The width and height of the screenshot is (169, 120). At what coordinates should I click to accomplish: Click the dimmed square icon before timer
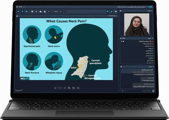[x=52, y=12]
